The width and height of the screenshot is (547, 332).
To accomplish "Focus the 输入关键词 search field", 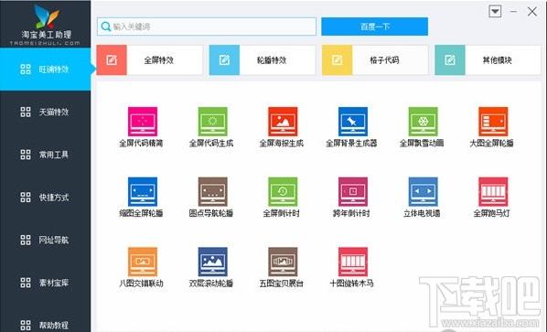I will [207, 27].
